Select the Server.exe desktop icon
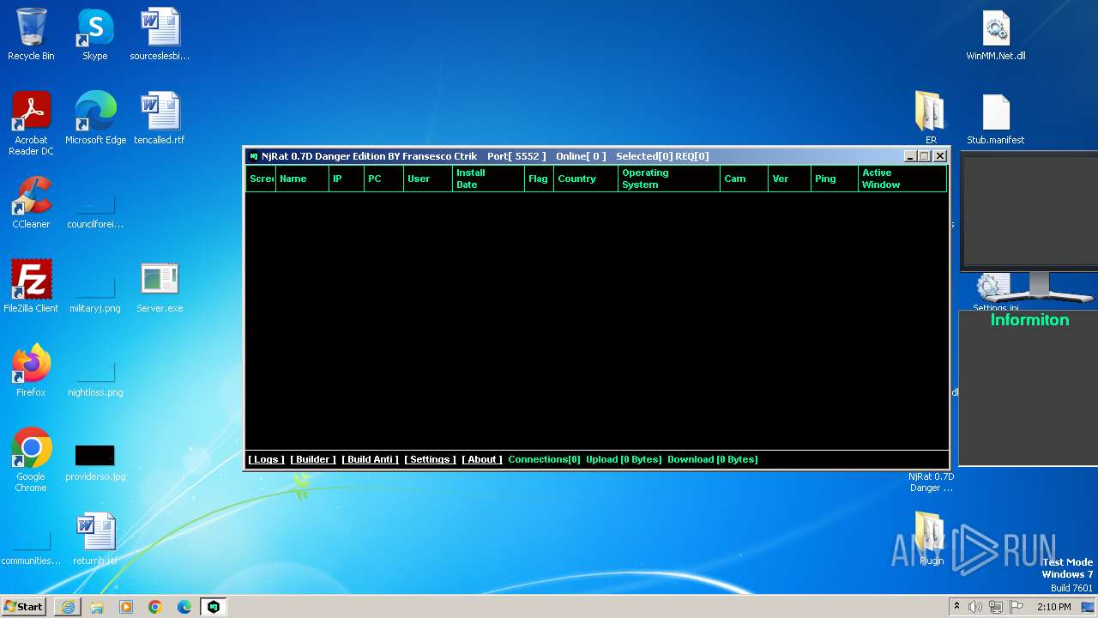 coord(160,287)
